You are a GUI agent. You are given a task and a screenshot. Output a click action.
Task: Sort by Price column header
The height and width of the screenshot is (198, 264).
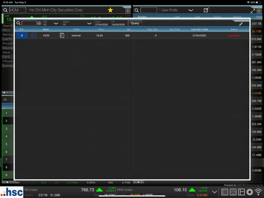(101, 29)
